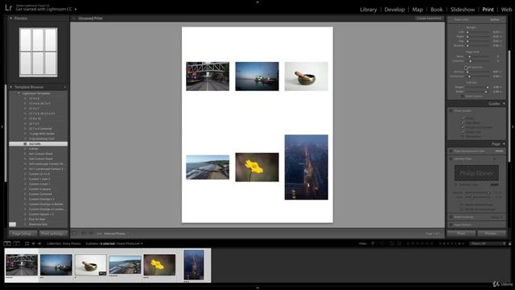515x290 pixels.
Task: Switch to the Web module
Action: point(506,10)
